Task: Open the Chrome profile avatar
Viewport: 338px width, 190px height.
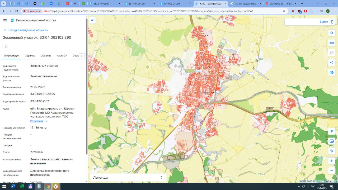Action: point(328,11)
